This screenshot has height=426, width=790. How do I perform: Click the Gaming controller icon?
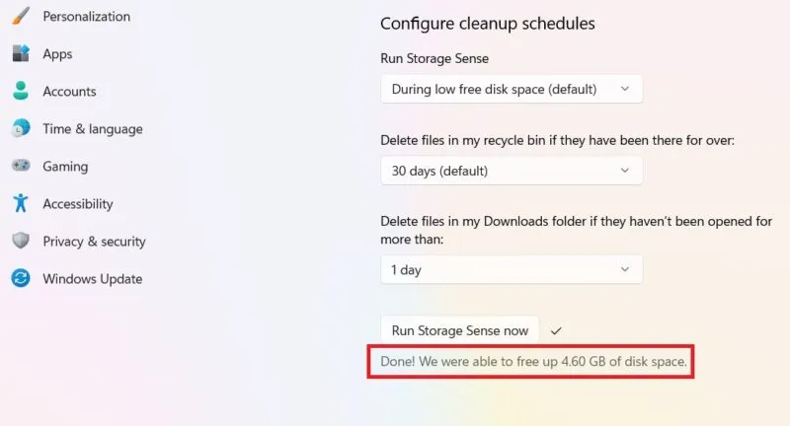21,167
